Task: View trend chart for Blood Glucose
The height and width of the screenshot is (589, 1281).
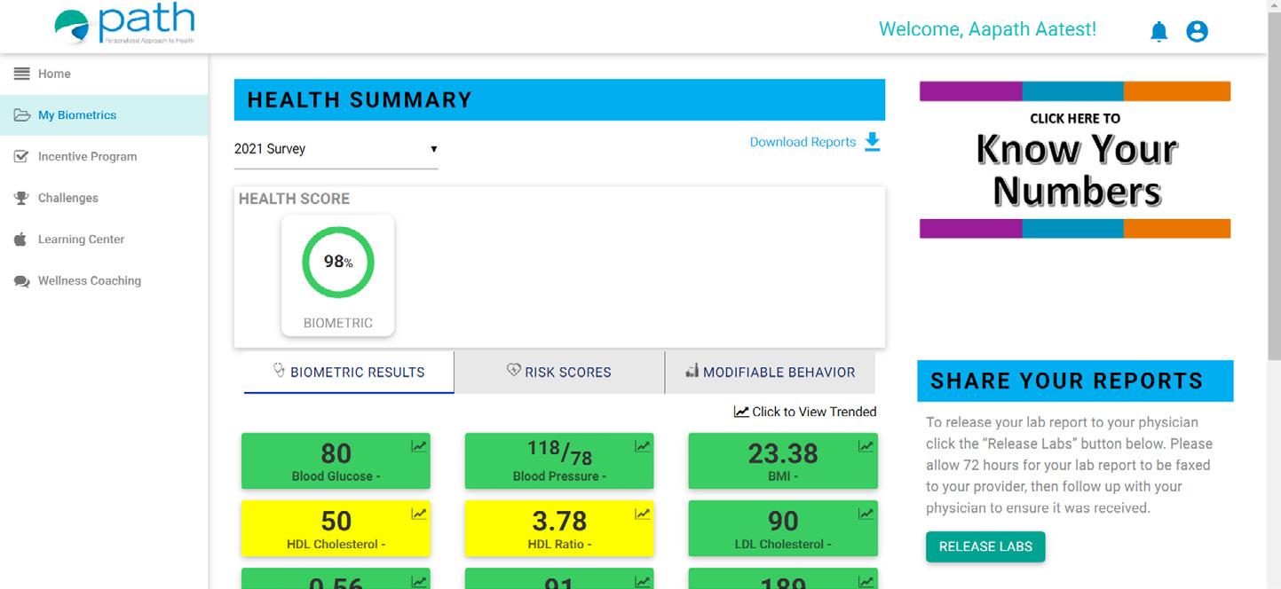Action: click(419, 446)
